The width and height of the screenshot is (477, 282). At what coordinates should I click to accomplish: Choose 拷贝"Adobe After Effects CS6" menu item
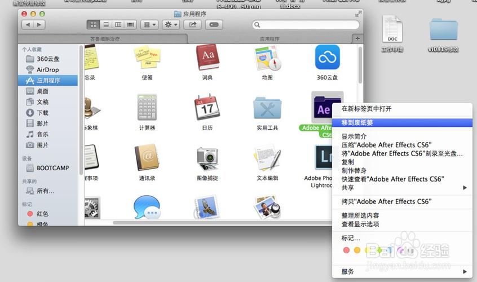pos(402,201)
